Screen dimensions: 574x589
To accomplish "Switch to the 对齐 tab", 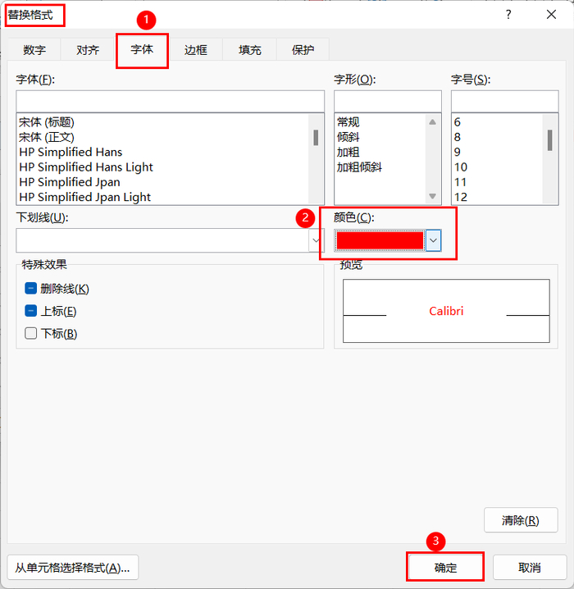I will click(88, 49).
